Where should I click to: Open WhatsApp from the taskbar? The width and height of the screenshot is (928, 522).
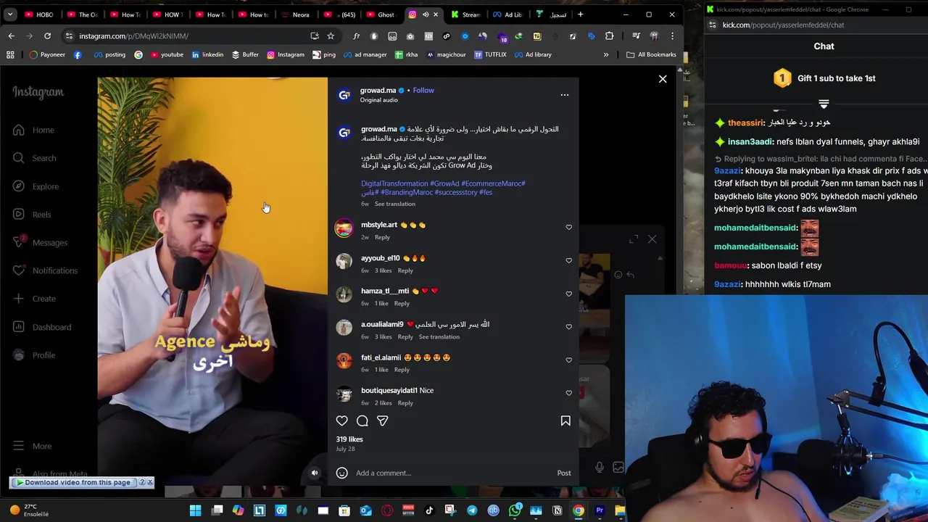515,511
